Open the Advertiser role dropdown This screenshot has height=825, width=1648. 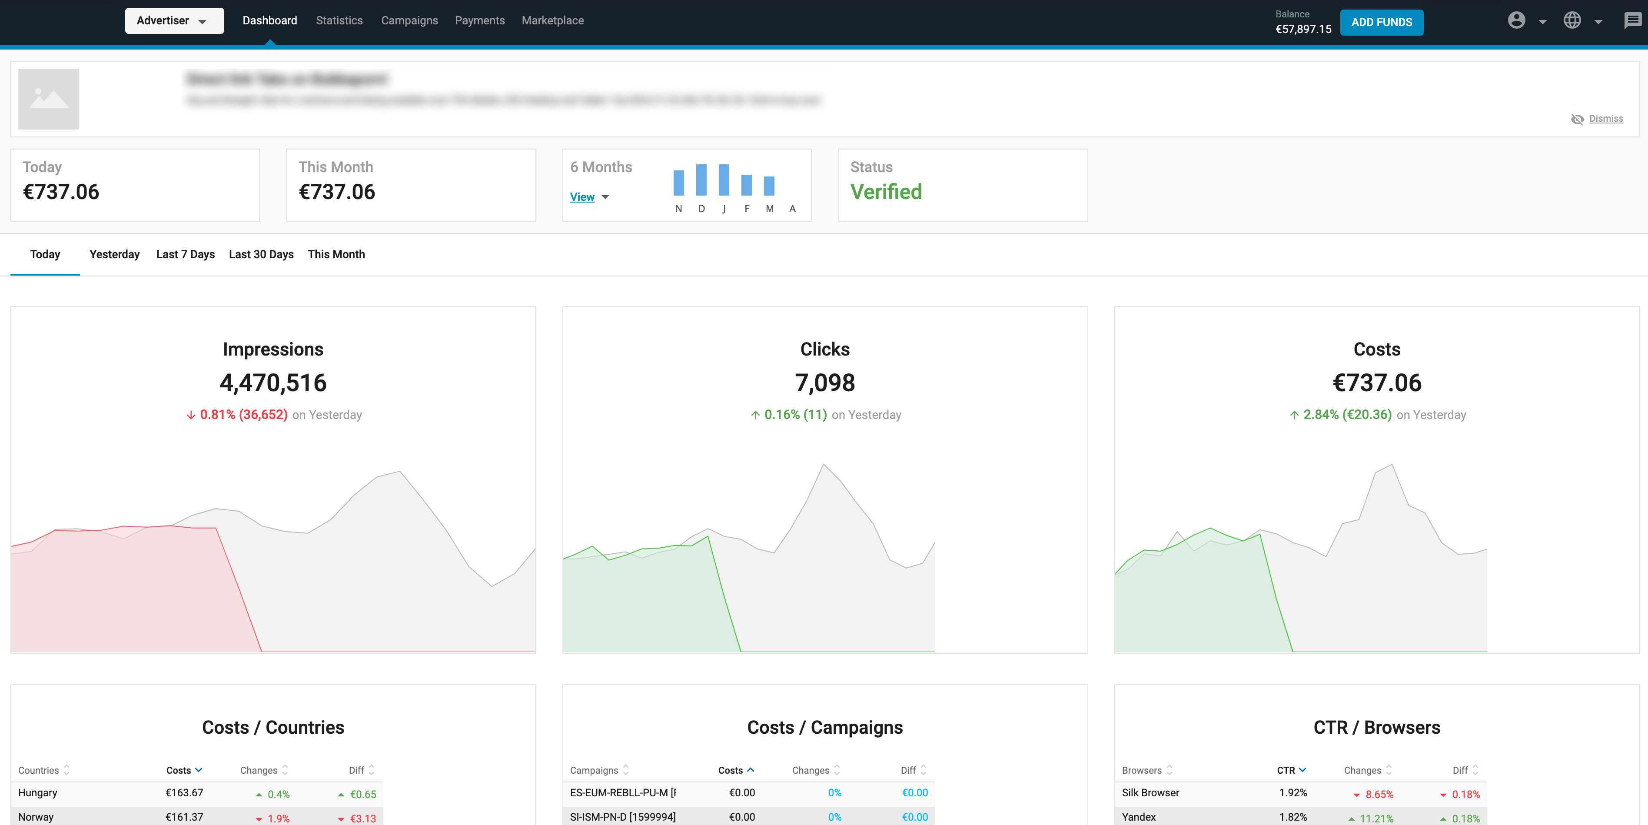174,20
